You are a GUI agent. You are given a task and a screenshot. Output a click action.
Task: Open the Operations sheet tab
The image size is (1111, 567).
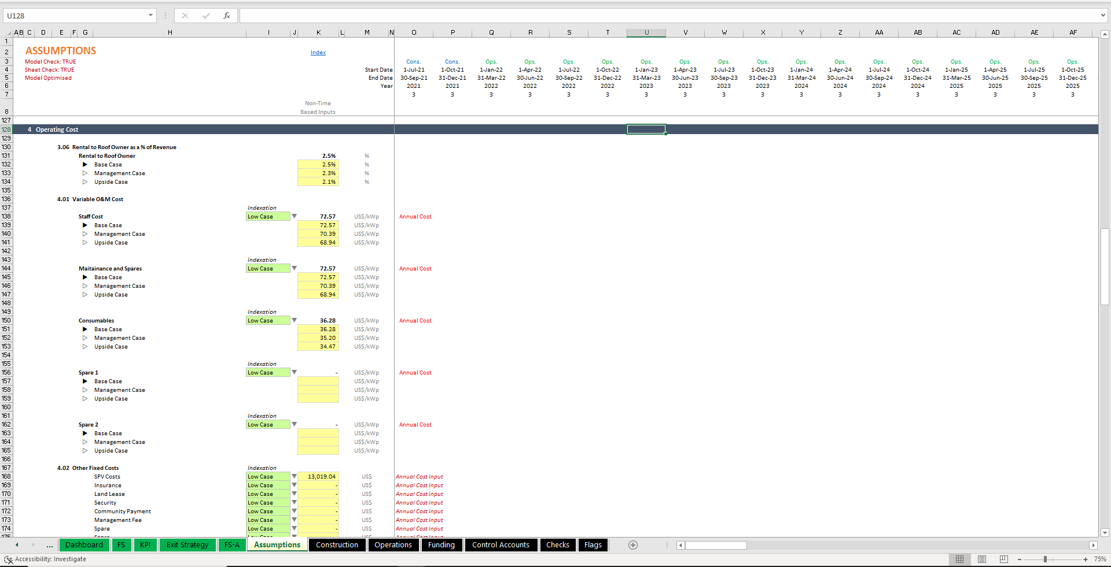393,545
